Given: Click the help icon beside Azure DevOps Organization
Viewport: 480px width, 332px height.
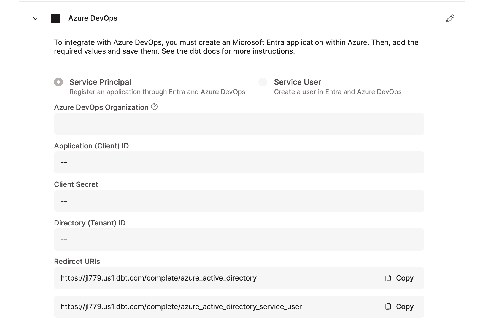Looking at the screenshot, I should tap(154, 107).
